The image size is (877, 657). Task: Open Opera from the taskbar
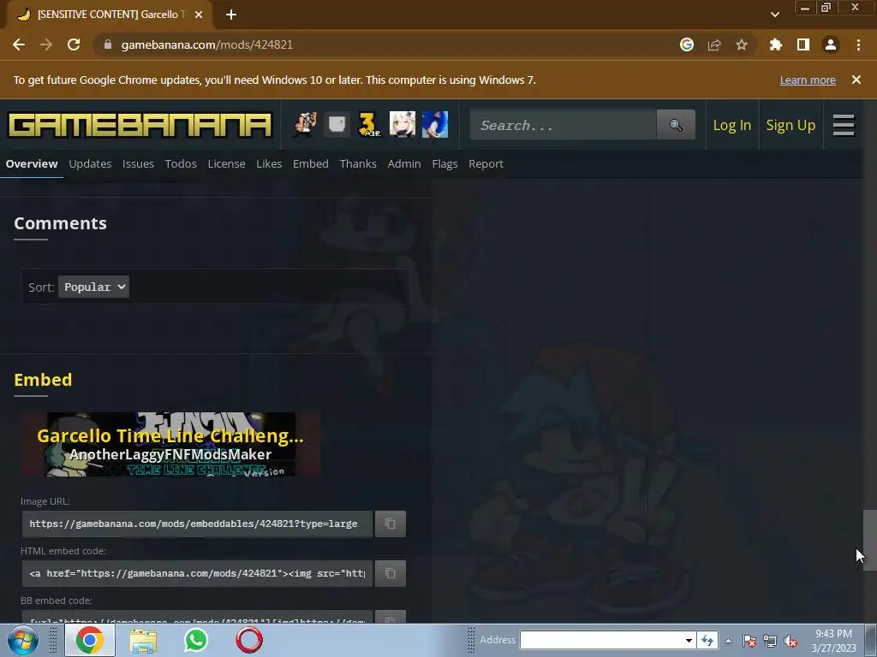[249, 640]
